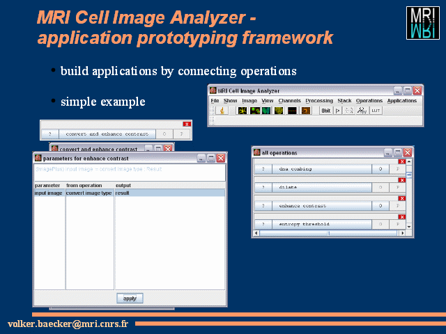Remove dilate with its red X
This screenshot has height=334, width=446.
click(401, 180)
